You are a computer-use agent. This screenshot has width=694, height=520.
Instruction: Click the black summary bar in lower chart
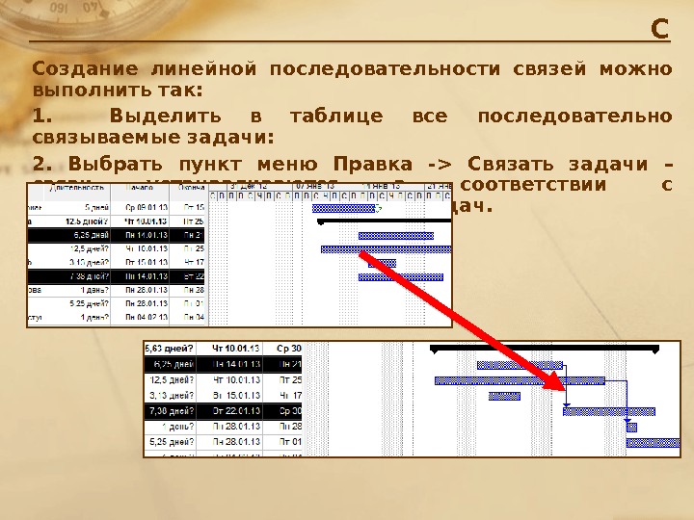click(x=545, y=349)
